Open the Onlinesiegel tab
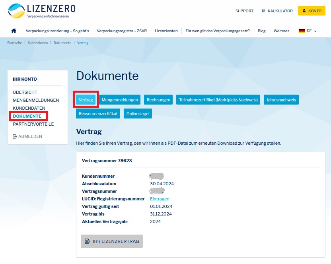The image size is (331, 264). [138, 114]
